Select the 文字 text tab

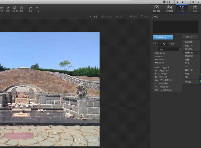[x=182, y=9]
